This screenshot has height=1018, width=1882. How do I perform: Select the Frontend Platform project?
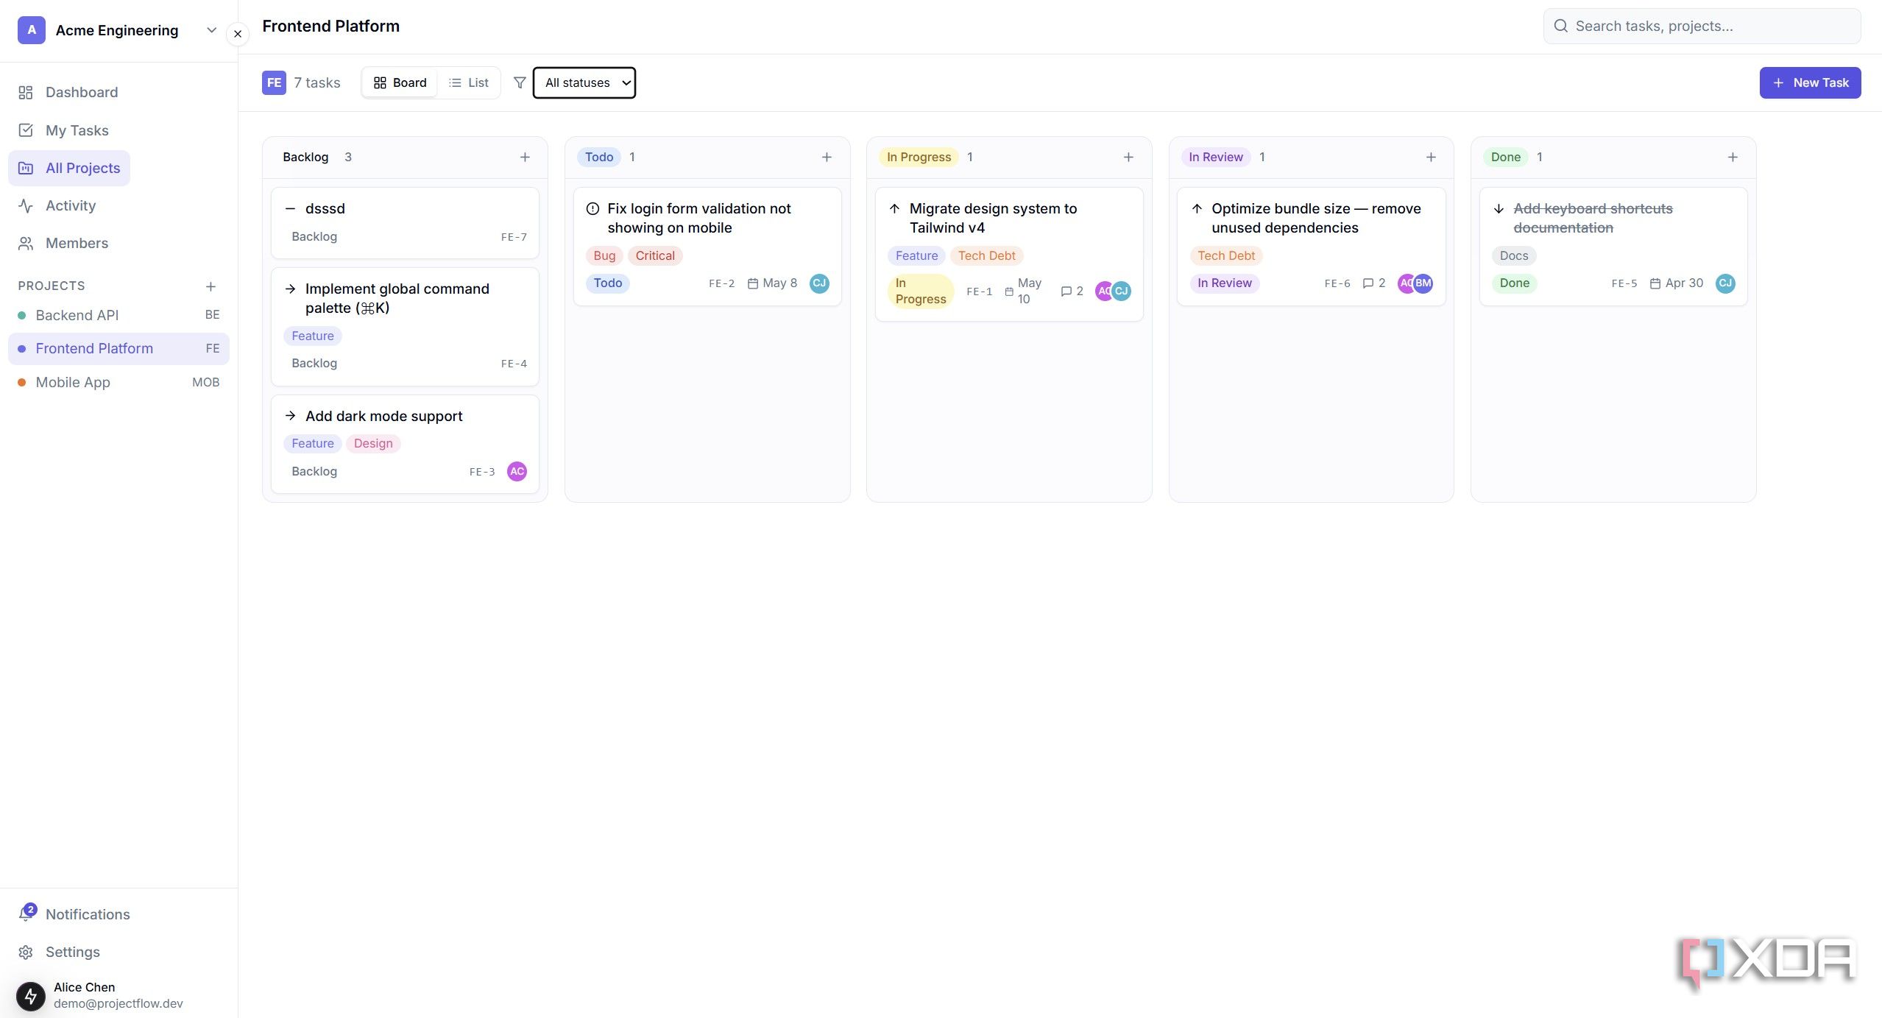click(x=118, y=348)
